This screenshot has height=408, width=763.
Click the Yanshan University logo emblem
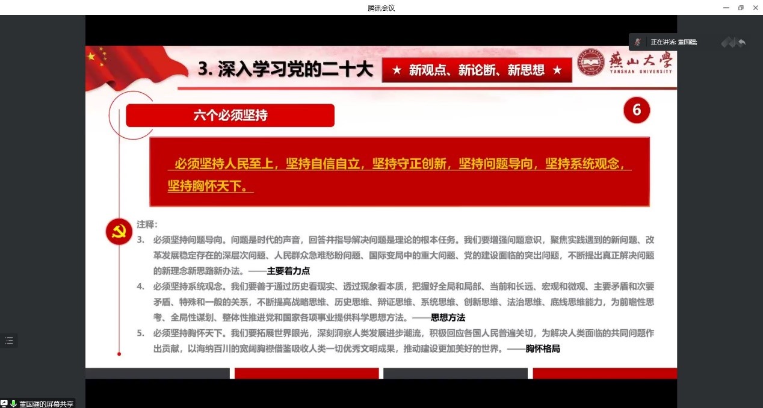pyautogui.click(x=590, y=63)
